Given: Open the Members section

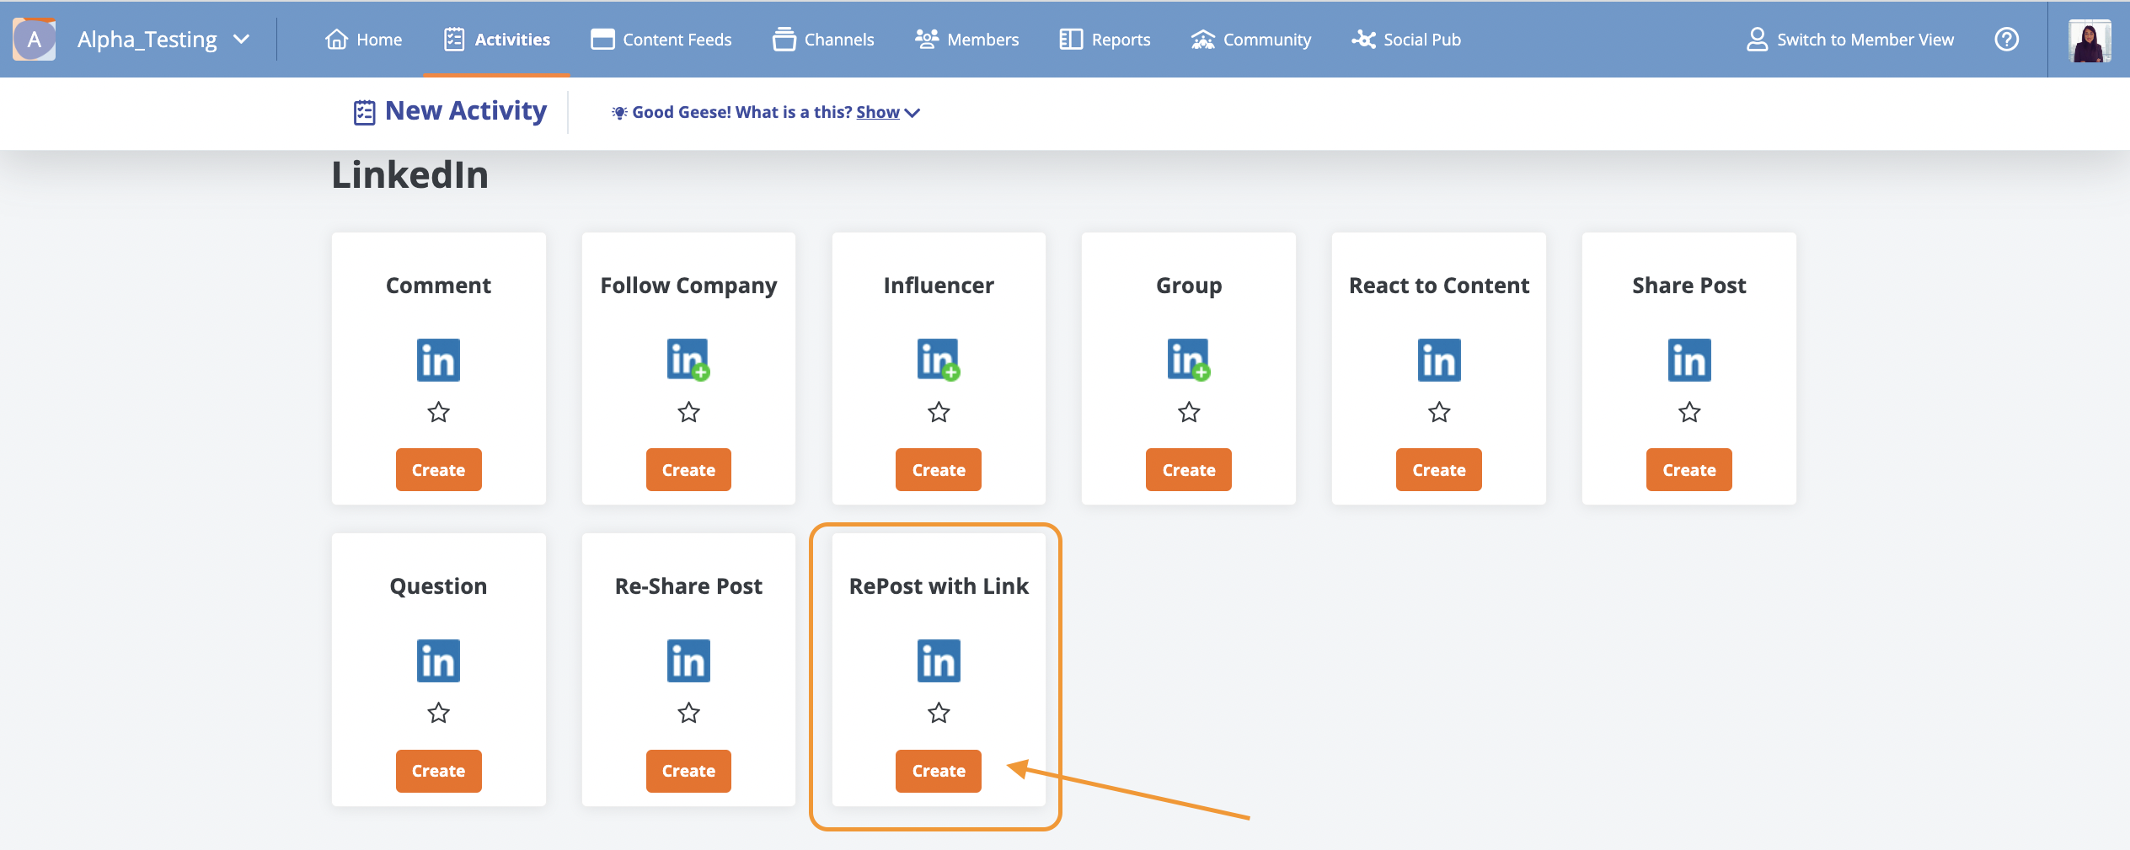Looking at the screenshot, I should click(x=966, y=40).
